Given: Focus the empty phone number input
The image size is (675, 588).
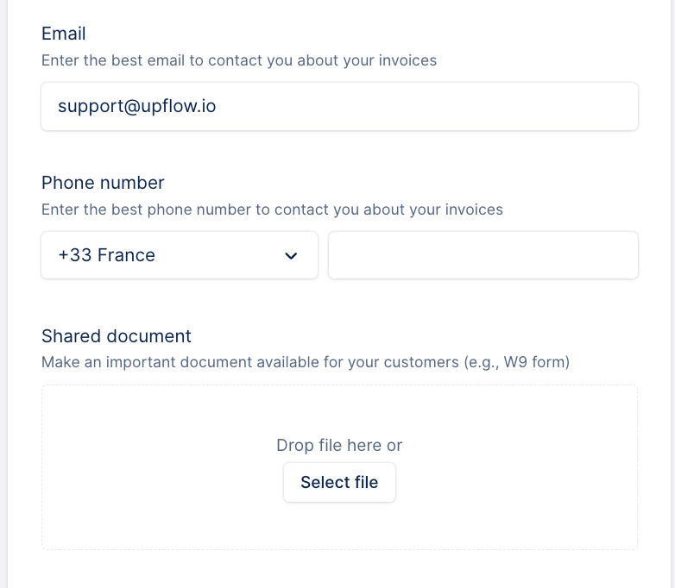Looking at the screenshot, I should tap(483, 255).
